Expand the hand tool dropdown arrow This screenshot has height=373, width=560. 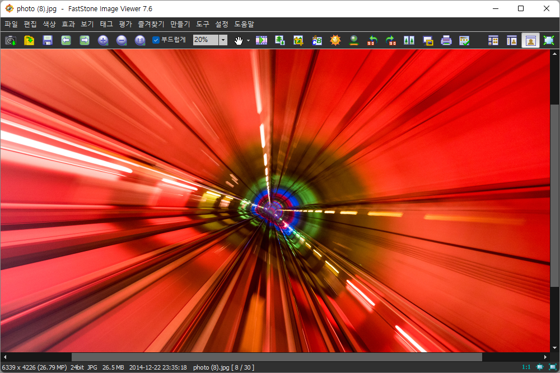[x=248, y=40]
